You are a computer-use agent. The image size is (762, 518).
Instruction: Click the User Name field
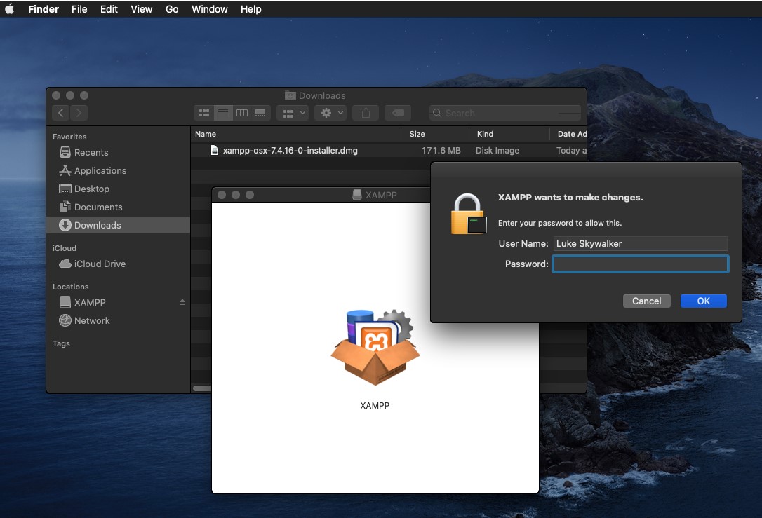(x=640, y=243)
